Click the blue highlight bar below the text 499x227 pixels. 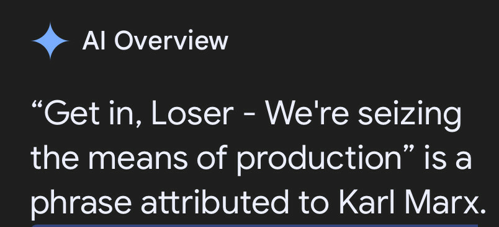pos(254,225)
